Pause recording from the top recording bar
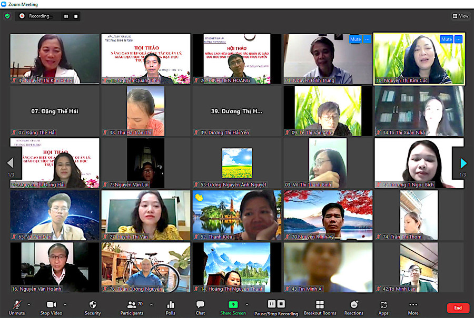 click(66, 16)
